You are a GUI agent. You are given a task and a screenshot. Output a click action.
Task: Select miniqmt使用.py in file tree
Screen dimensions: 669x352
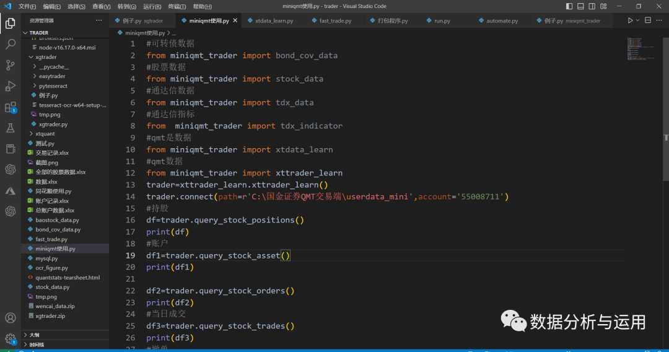[65, 249]
